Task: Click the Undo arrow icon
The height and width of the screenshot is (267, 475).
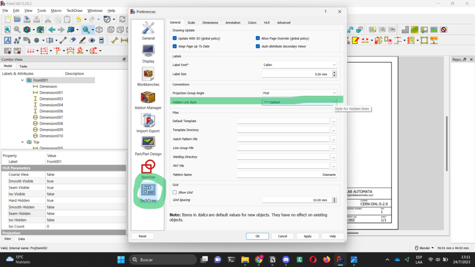Action: tap(79, 19)
